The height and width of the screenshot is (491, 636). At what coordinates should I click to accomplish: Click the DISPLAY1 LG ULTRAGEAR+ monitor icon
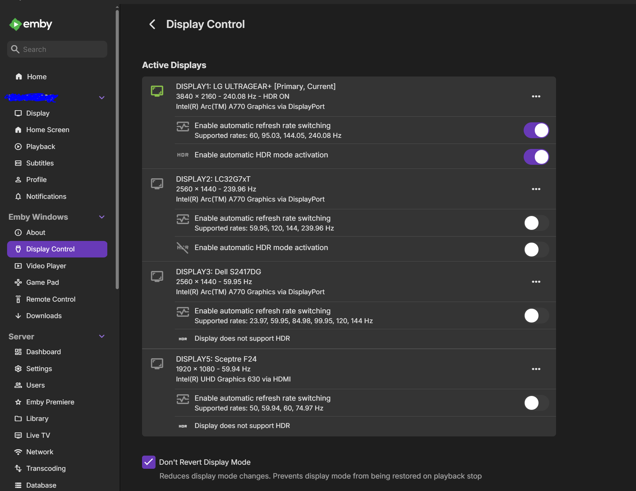coord(157,91)
